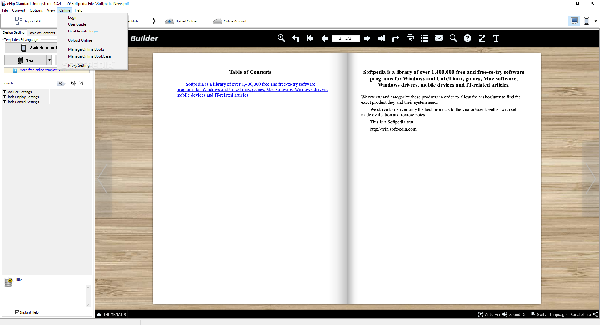The width and height of the screenshot is (600, 325).
Task: Click the Upload Online cloud button
Action: point(181,21)
